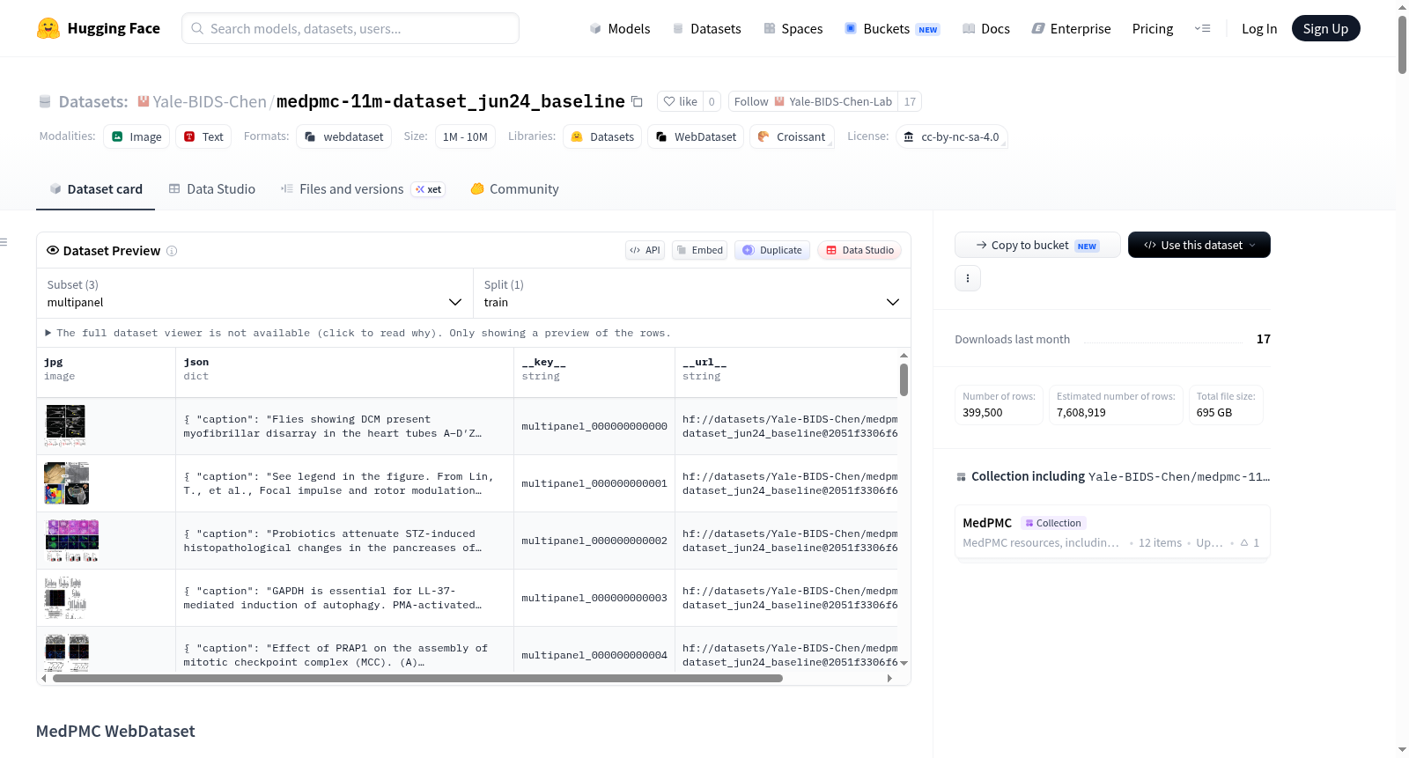Click the follower count 17
This screenshot has height=758, width=1409.
(x=910, y=101)
